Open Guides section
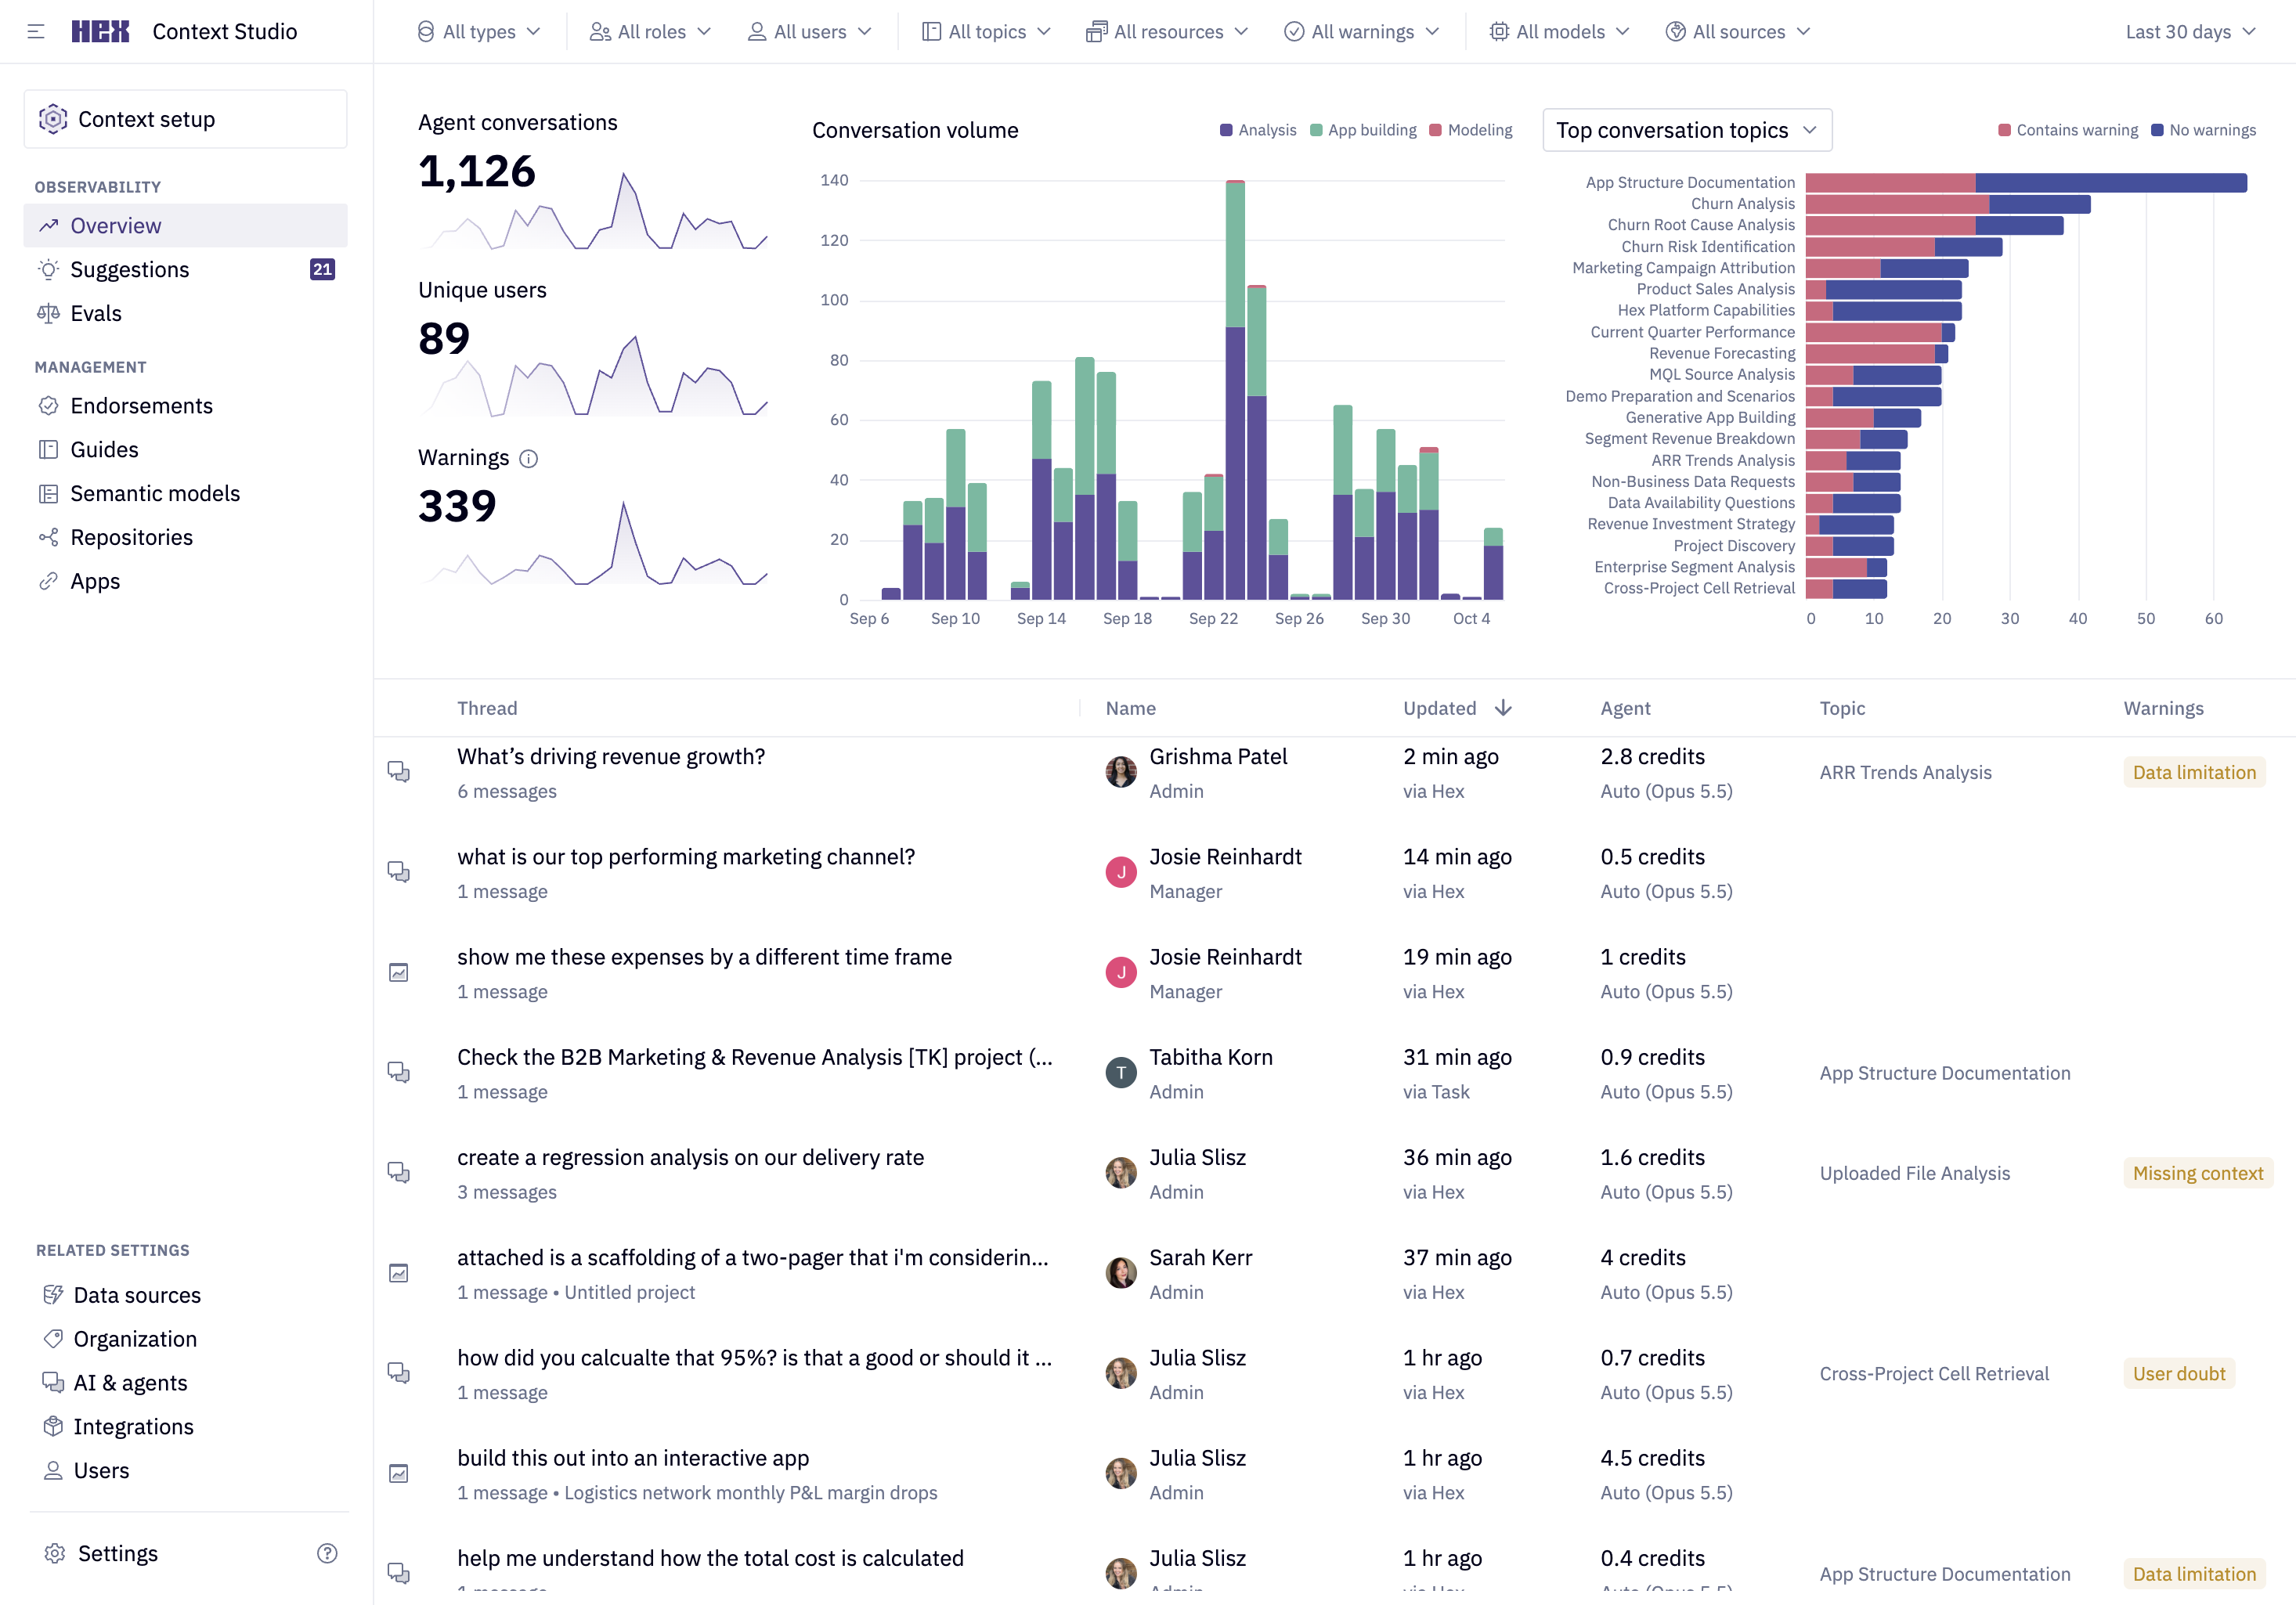 point(185,449)
